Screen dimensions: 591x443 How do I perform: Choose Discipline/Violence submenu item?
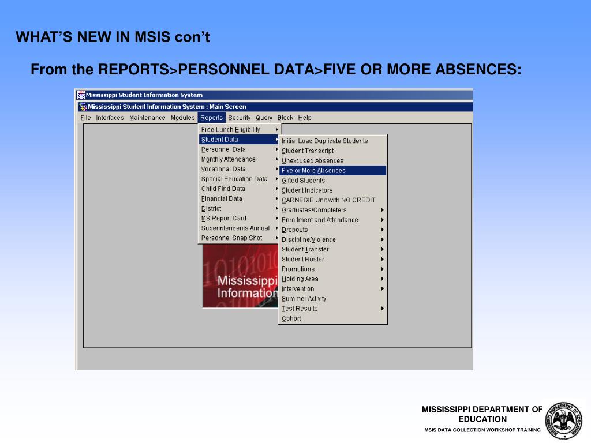pyautogui.click(x=333, y=239)
